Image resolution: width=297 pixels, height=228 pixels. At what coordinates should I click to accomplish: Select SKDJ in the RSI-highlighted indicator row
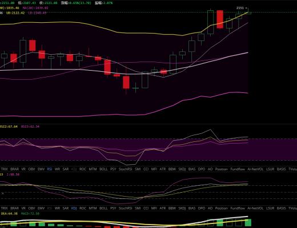tap(182, 169)
